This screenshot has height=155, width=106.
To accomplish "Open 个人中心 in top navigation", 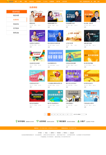I will (45, 2).
